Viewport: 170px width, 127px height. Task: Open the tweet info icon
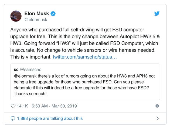coord(157,106)
